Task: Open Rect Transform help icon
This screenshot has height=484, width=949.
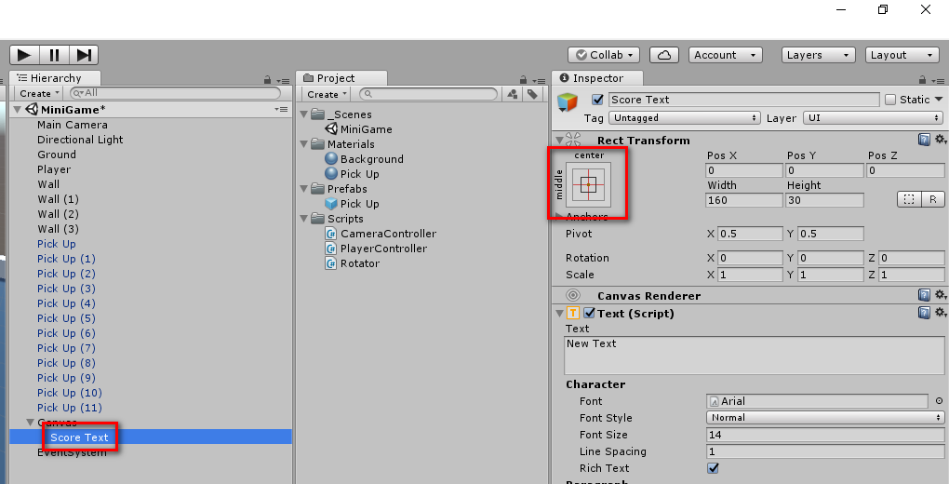Action: click(x=924, y=140)
